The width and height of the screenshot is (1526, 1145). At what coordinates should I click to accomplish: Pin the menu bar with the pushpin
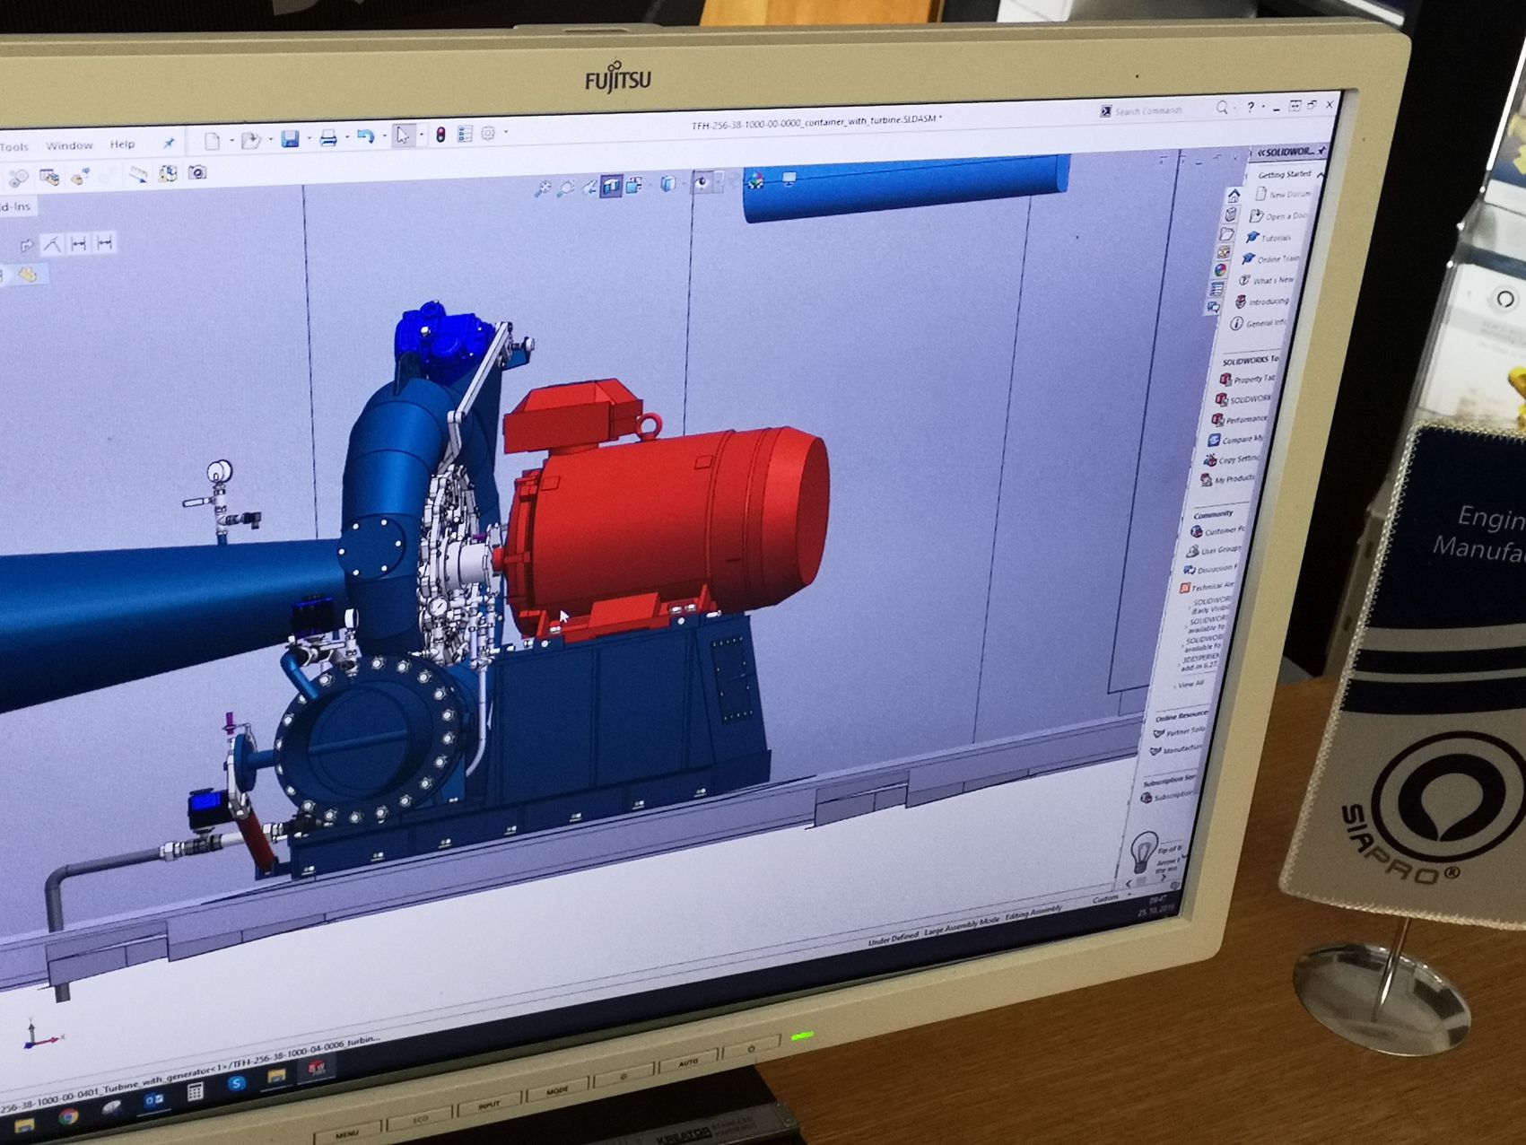(x=168, y=143)
